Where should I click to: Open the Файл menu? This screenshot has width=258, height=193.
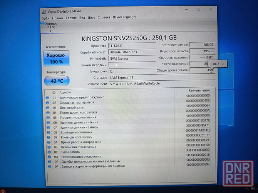[x=45, y=18]
